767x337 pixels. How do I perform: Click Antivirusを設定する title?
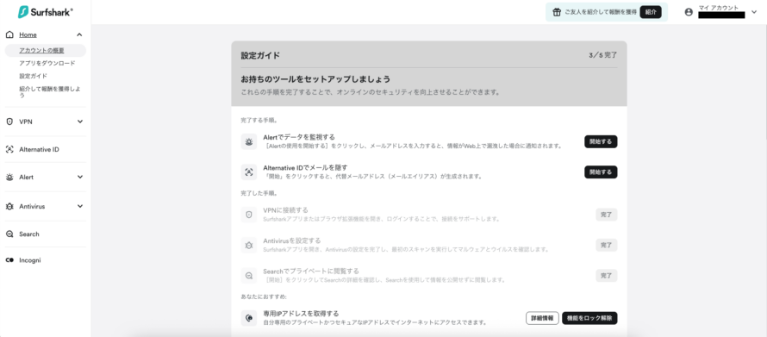[292, 240]
